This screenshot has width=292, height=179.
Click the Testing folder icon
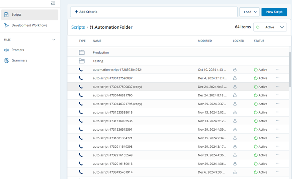pyautogui.click(x=81, y=61)
